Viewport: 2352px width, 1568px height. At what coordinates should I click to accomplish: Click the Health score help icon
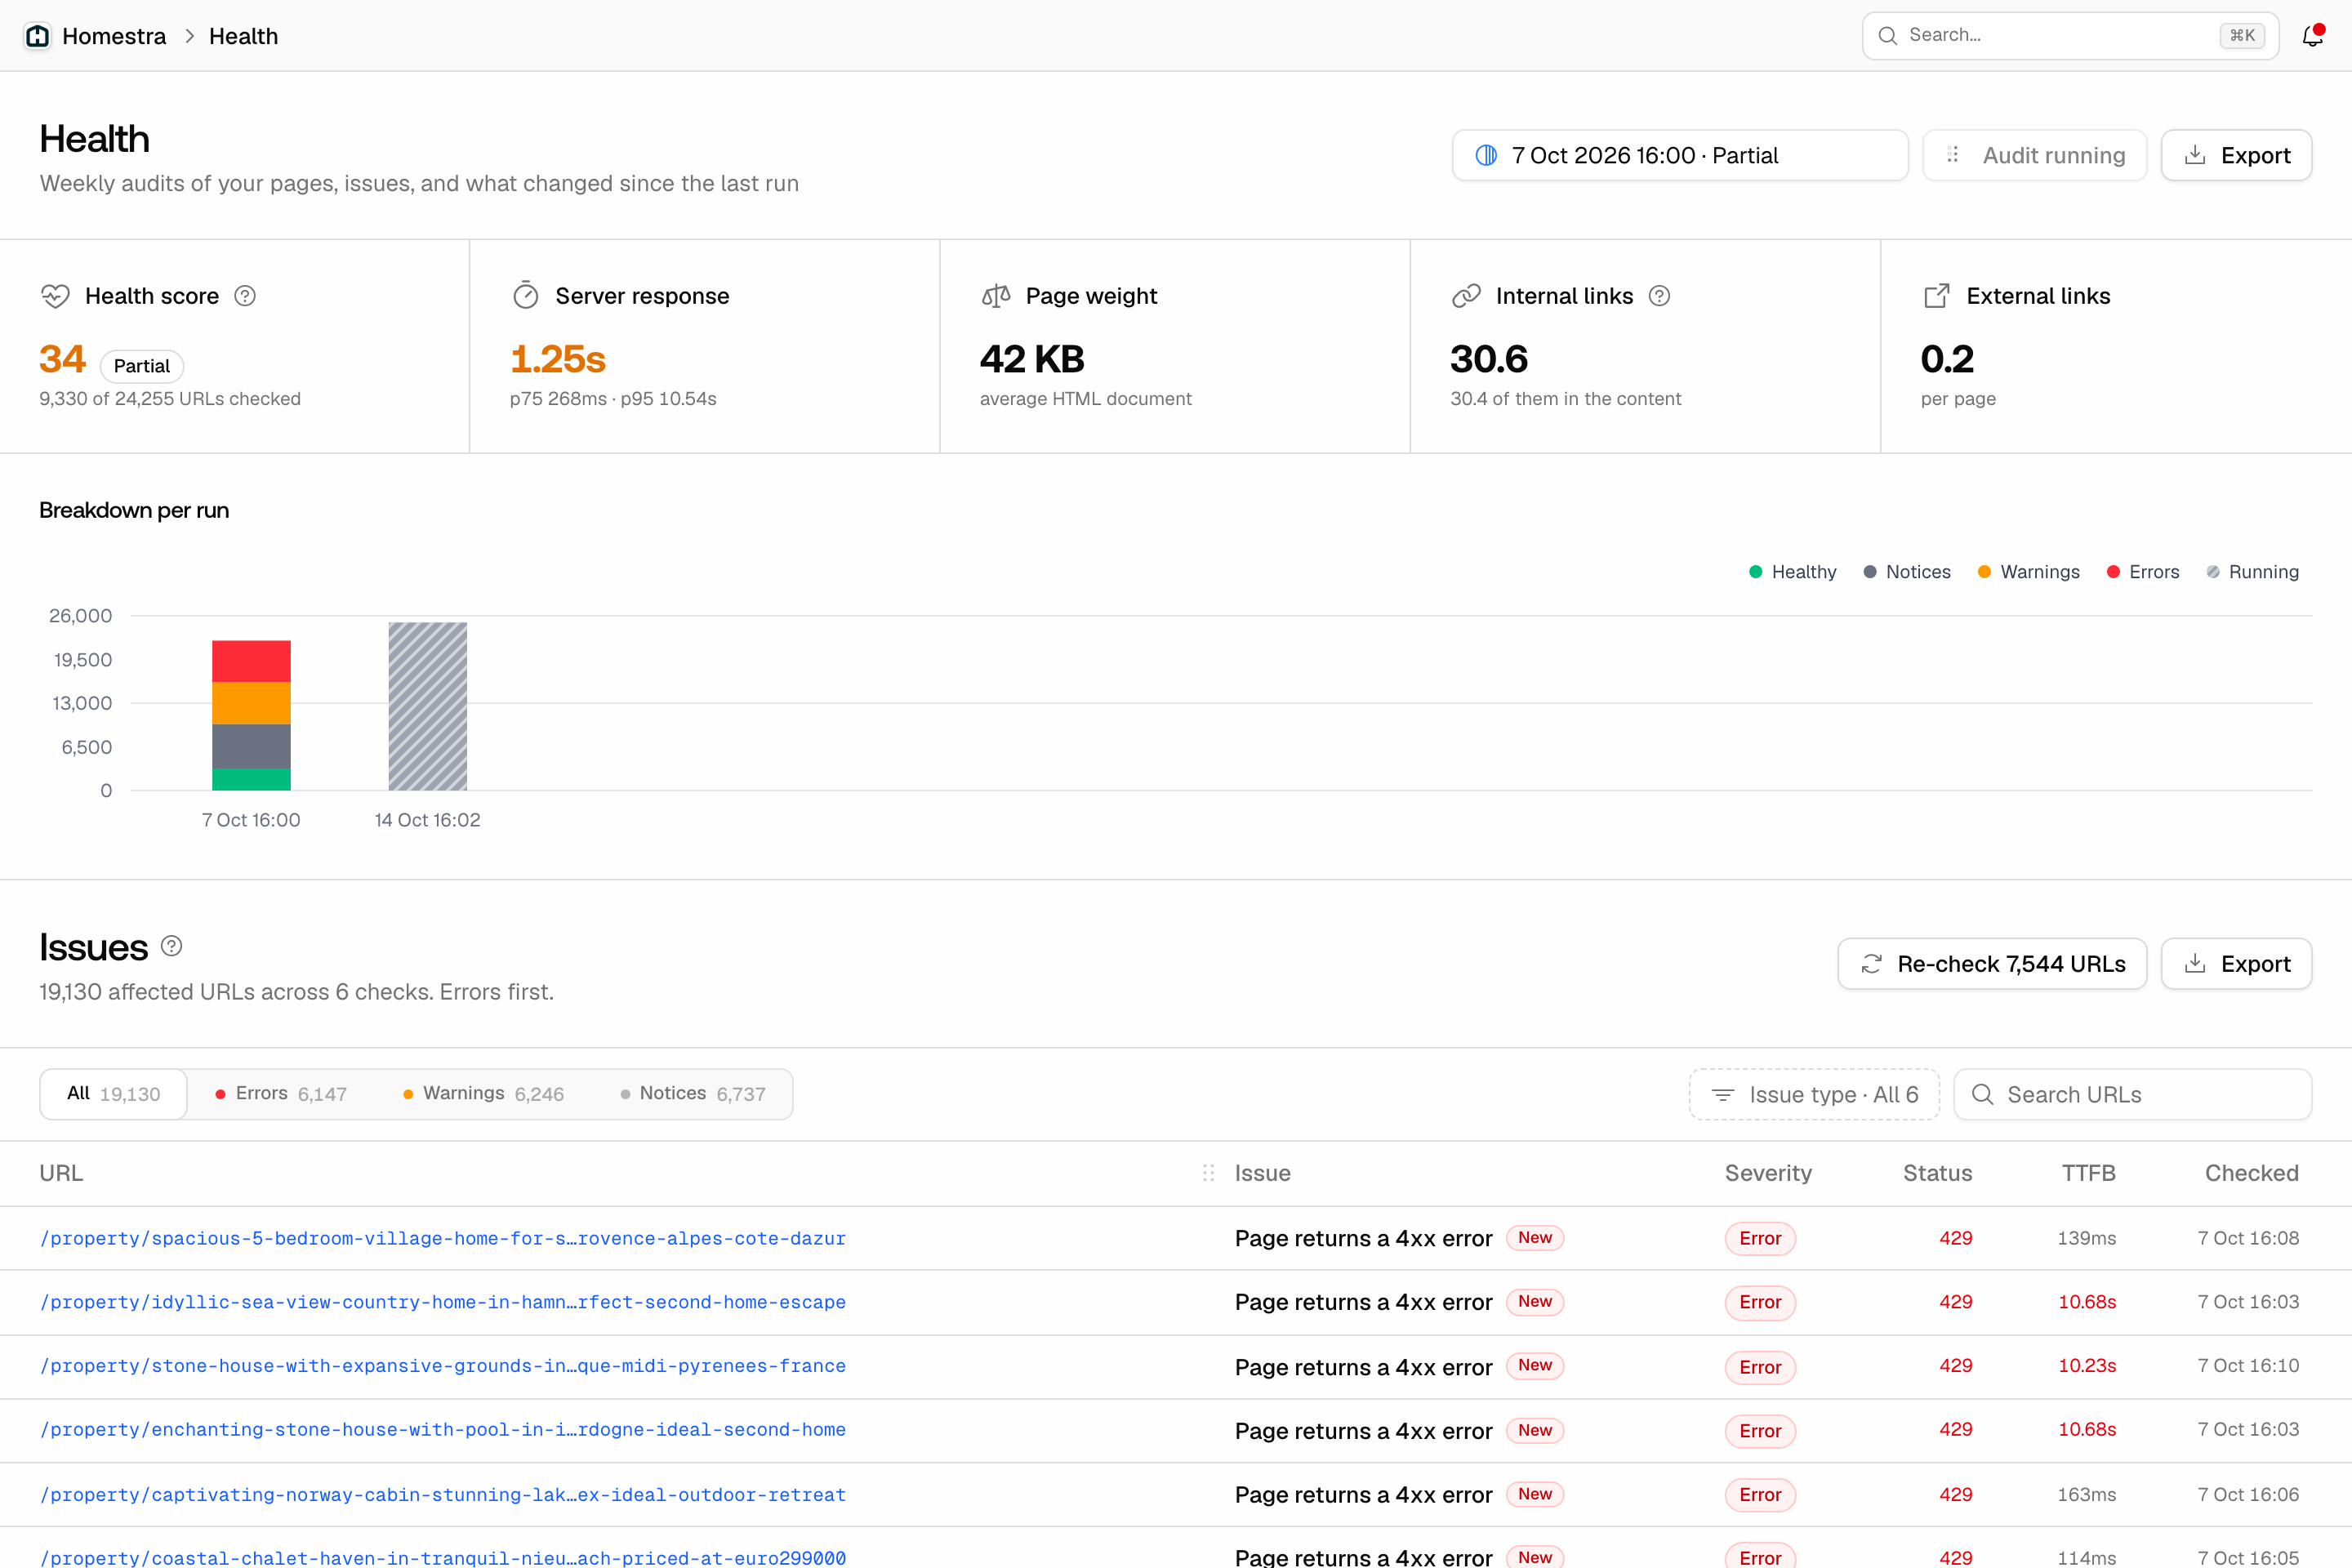click(245, 296)
